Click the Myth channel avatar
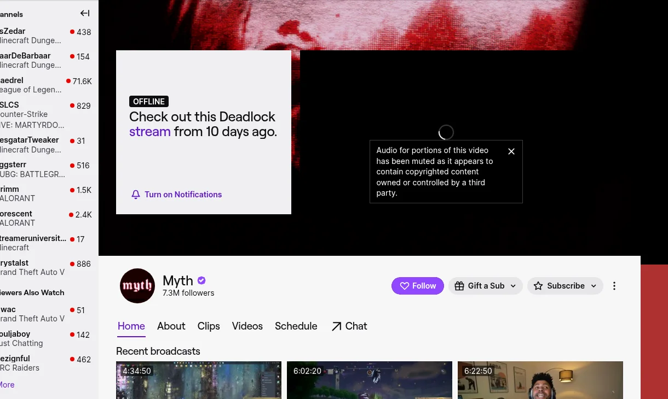This screenshot has width=668, height=399. point(137,286)
